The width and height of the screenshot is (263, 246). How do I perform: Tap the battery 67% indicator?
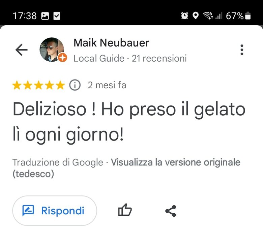(238, 16)
